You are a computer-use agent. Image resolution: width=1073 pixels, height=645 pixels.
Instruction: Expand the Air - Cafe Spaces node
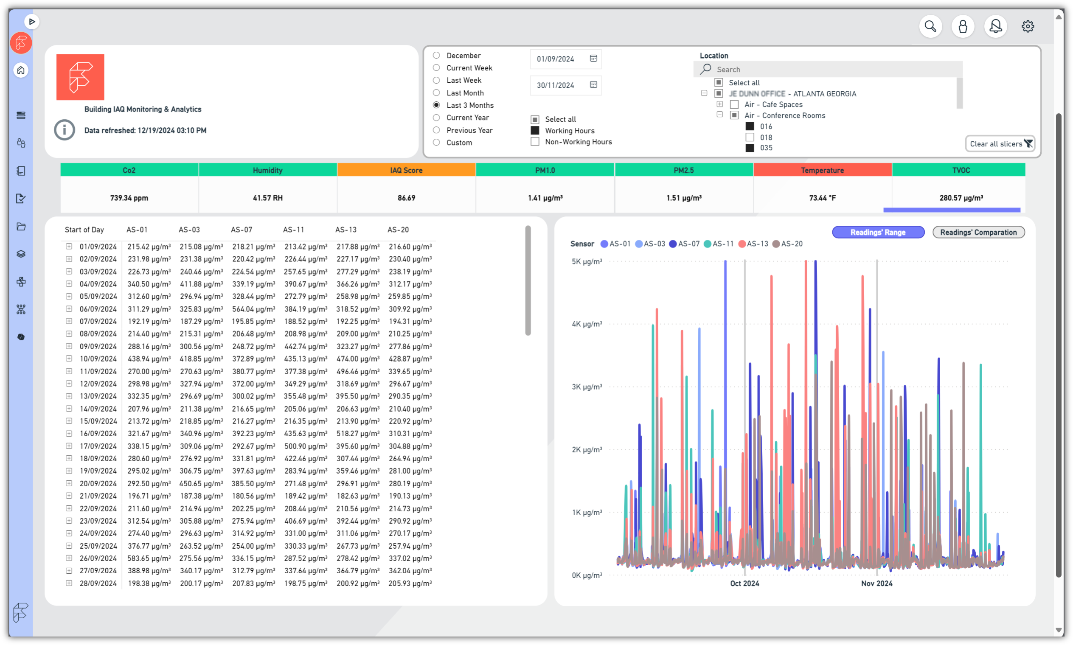pyautogui.click(x=719, y=104)
